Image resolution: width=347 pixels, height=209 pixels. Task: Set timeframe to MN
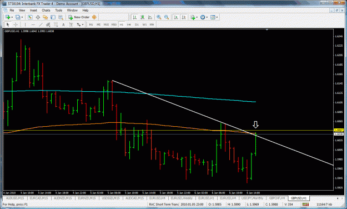tap(152, 24)
